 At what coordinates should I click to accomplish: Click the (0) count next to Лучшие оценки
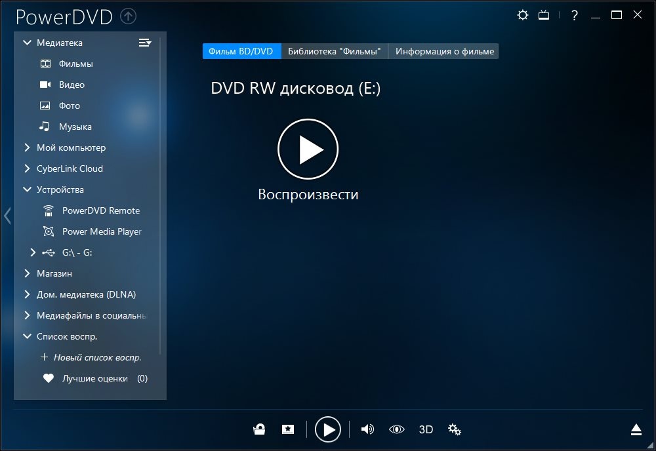pos(142,378)
